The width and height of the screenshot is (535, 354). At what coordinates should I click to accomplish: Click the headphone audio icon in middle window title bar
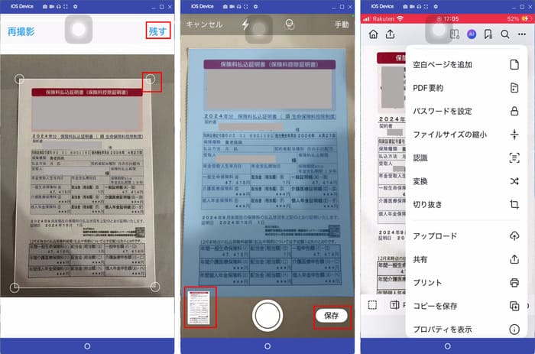pyautogui.click(x=238, y=6)
